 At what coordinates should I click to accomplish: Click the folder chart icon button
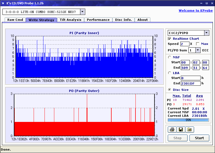(189, 130)
